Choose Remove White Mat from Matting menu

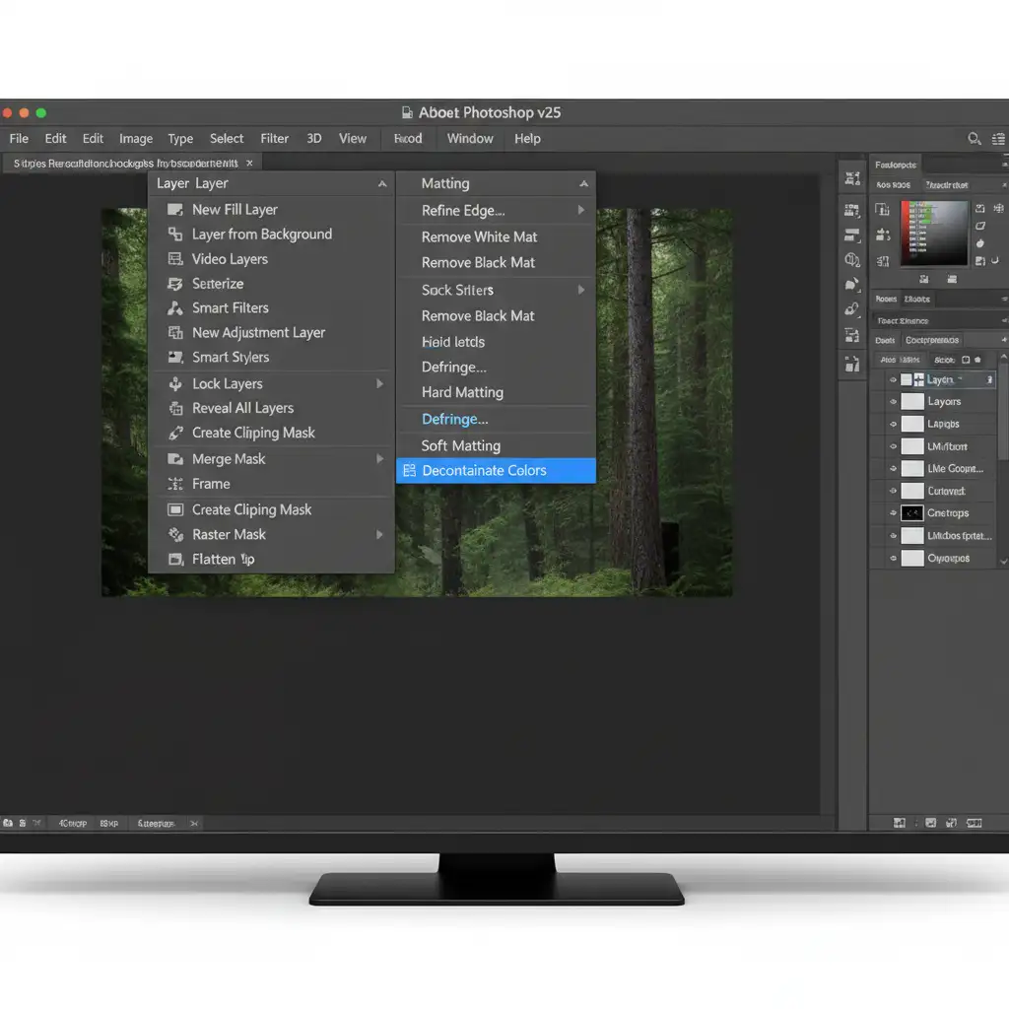(479, 237)
